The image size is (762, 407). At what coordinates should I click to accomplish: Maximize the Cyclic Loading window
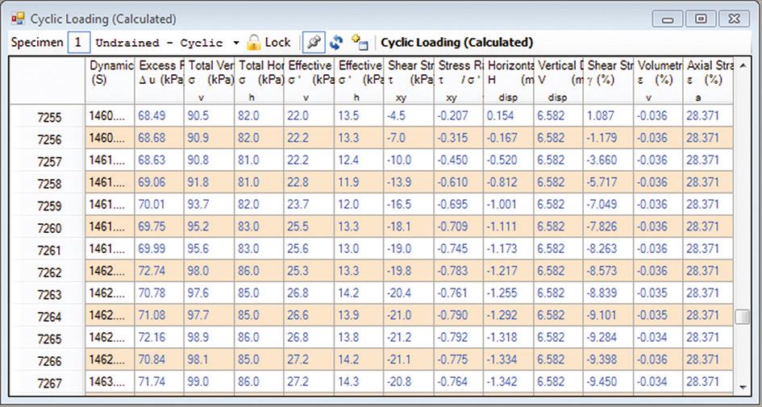coord(701,19)
